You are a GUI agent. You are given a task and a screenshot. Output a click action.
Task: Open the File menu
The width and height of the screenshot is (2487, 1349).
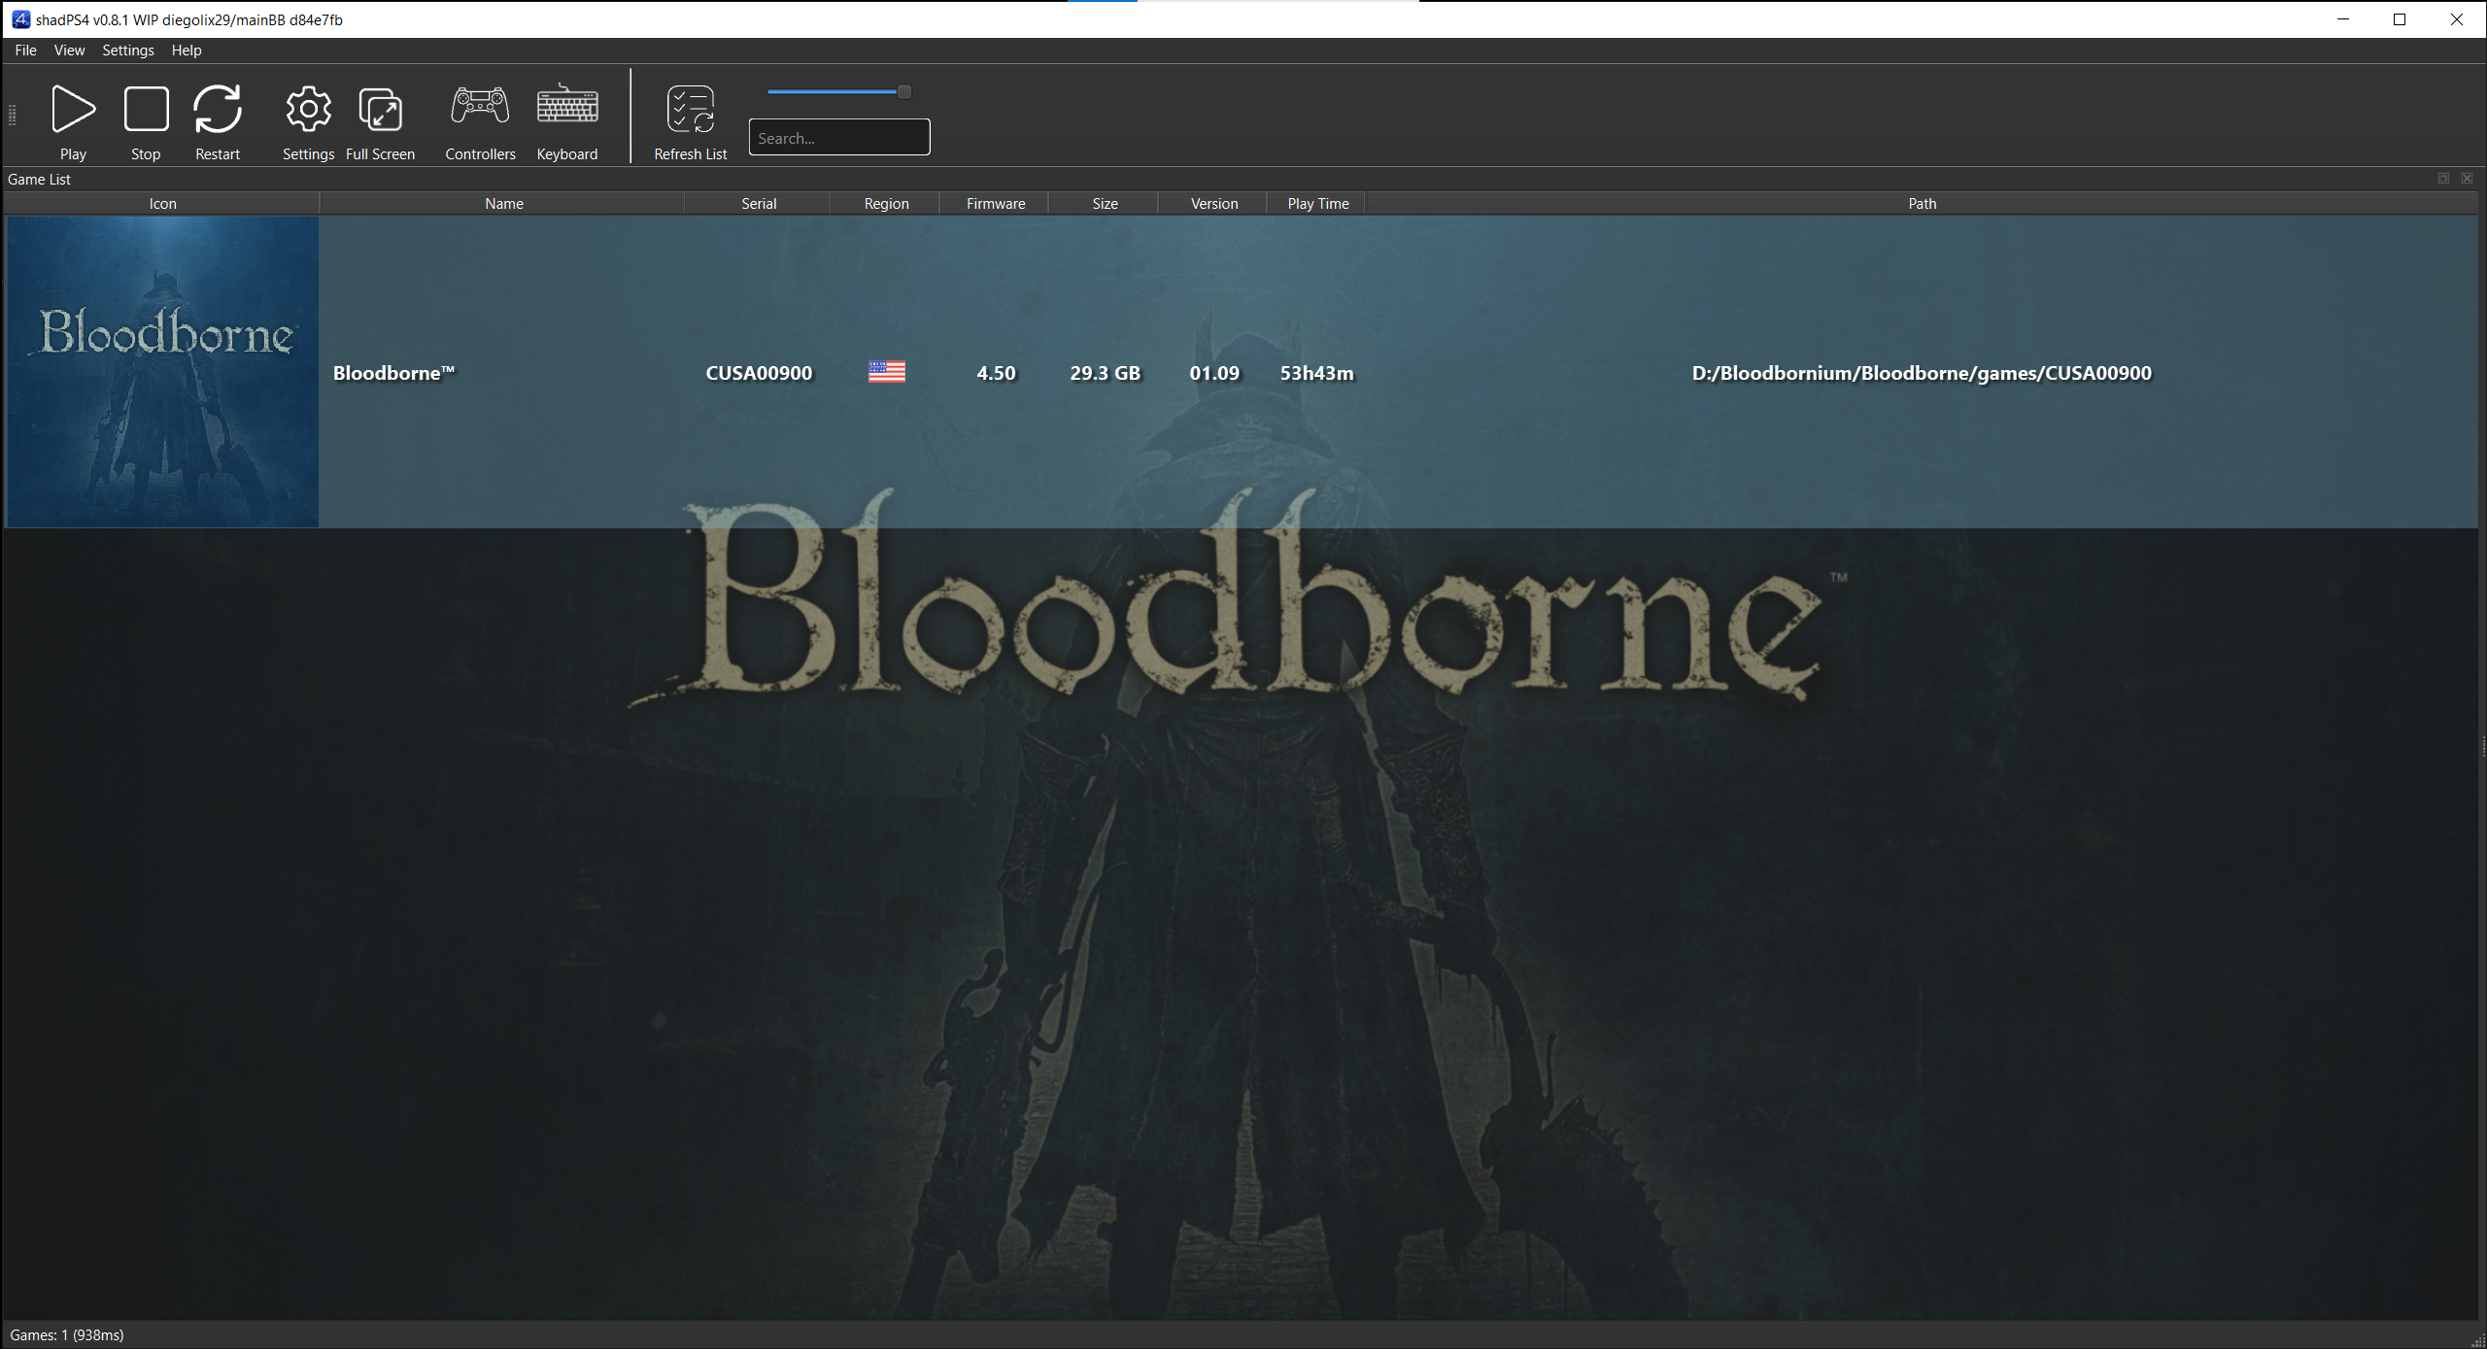click(x=25, y=51)
